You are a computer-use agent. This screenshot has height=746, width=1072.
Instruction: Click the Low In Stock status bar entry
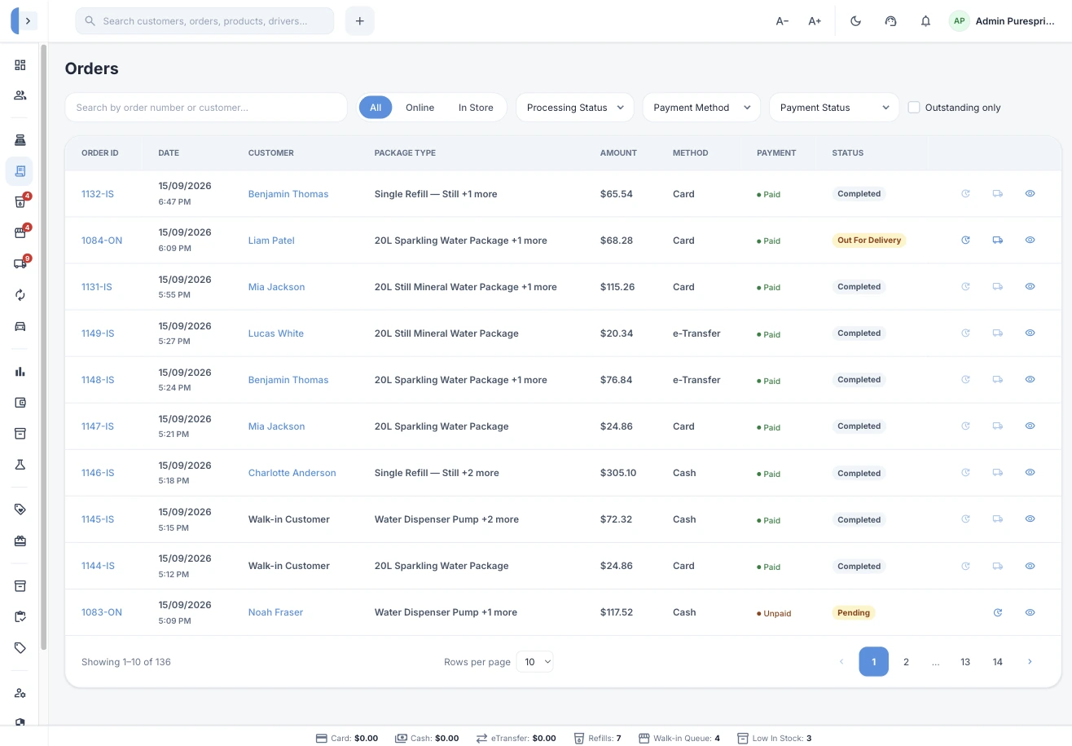point(774,738)
